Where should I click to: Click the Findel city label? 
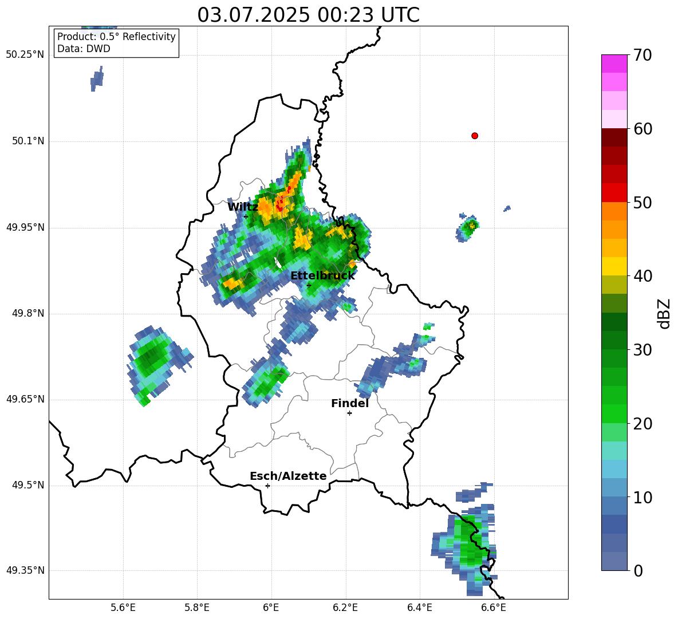350,403
